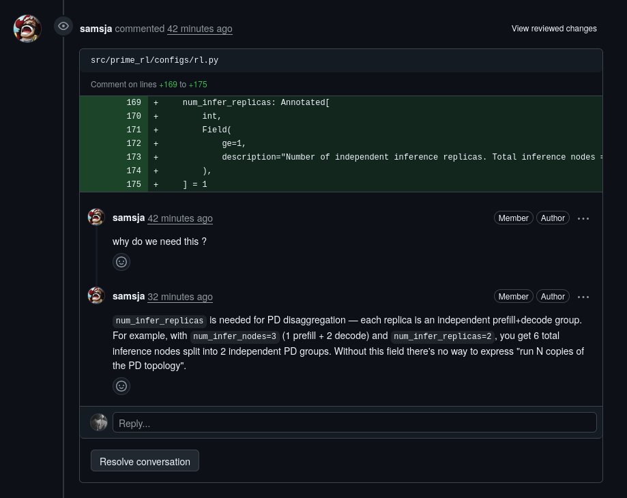Click Author badge on the second comment
This screenshot has width=627, height=498.
(553, 296)
